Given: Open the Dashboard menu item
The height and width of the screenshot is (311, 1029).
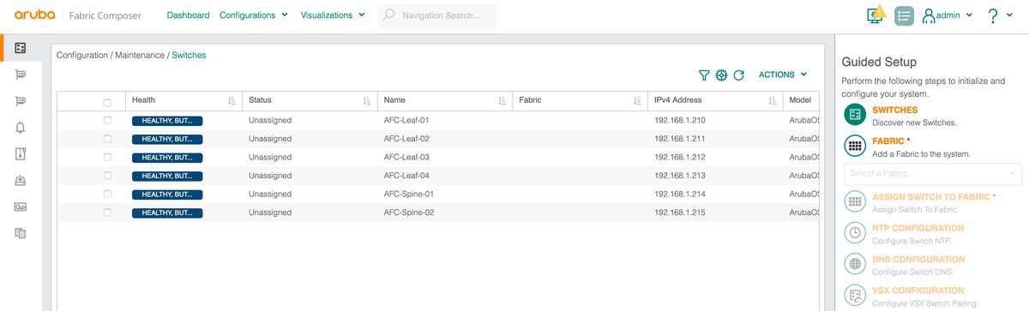Looking at the screenshot, I should pos(188,15).
